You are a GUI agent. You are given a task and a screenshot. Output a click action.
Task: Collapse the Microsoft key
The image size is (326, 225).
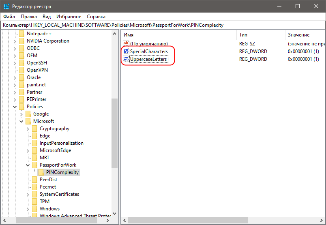[x=21, y=122]
